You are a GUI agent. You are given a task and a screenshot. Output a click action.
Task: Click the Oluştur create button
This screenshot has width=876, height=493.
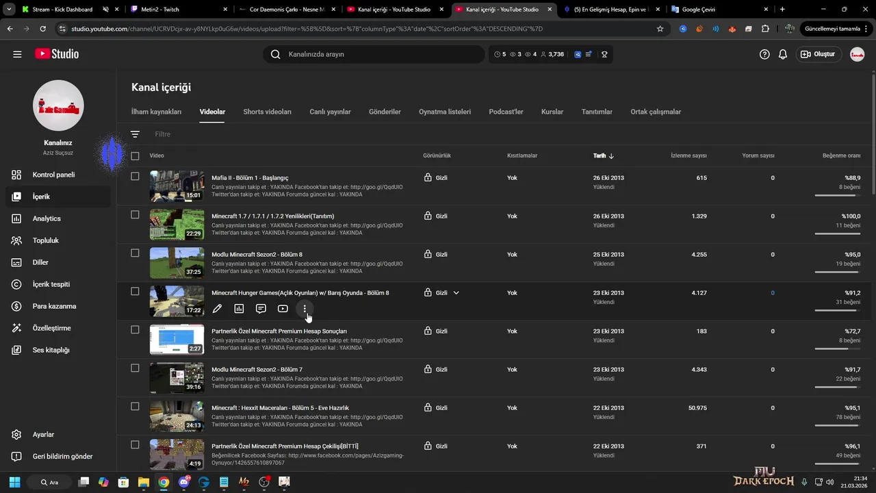[x=818, y=54]
